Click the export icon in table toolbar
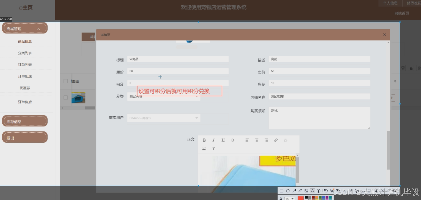The image size is (421, 200). pyautogui.click(x=411, y=68)
